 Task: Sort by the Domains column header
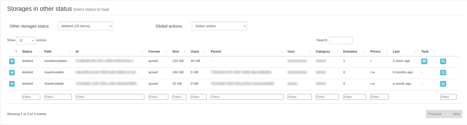350,51
